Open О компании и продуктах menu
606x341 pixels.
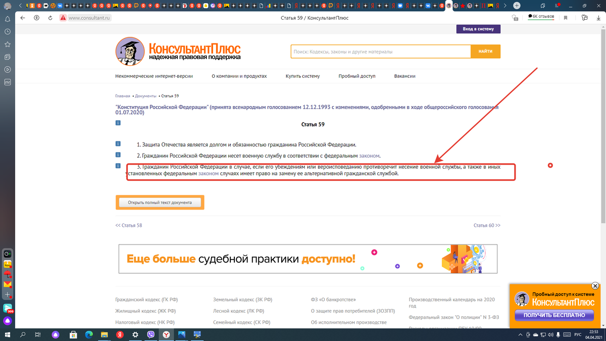click(x=239, y=76)
